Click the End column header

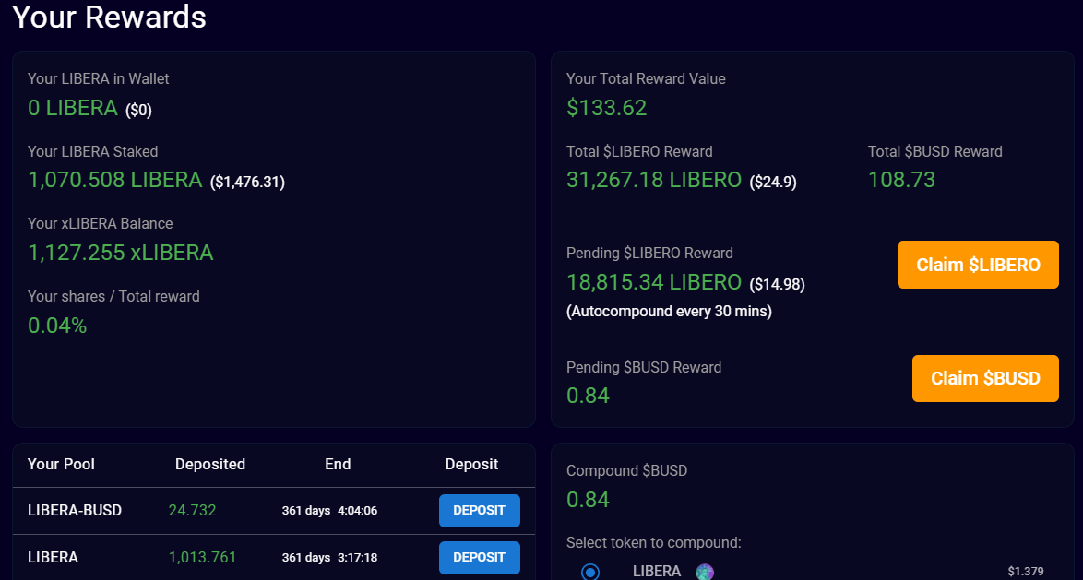[338, 464]
